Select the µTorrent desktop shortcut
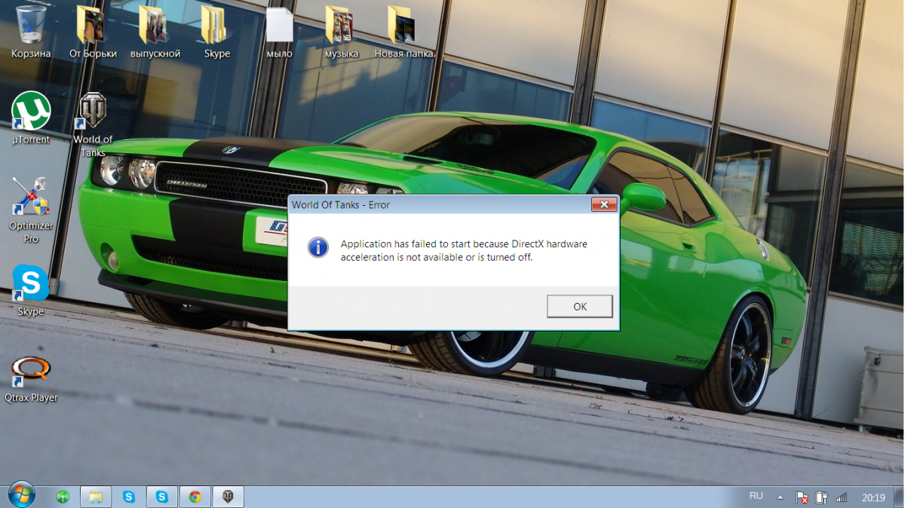905x508 pixels. pyautogui.click(x=31, y=118)
